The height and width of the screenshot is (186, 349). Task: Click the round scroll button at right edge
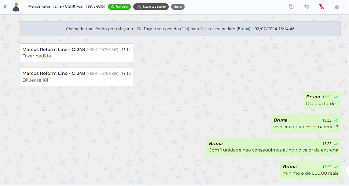click(x=347, y=170)
